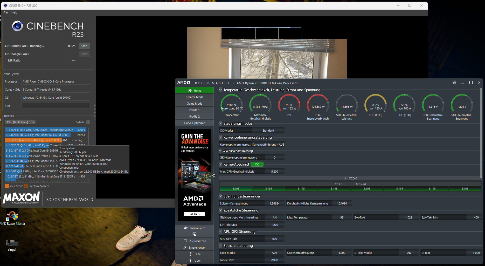
Task: Click the Spitzen-Kernspannung value 1,24624
Action: (x=275, y=203)
